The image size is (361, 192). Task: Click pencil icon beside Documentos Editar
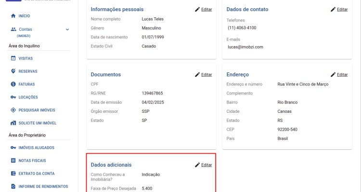click(x=197, y=75)
